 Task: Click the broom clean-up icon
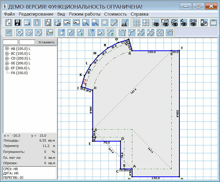pos(125,23)
